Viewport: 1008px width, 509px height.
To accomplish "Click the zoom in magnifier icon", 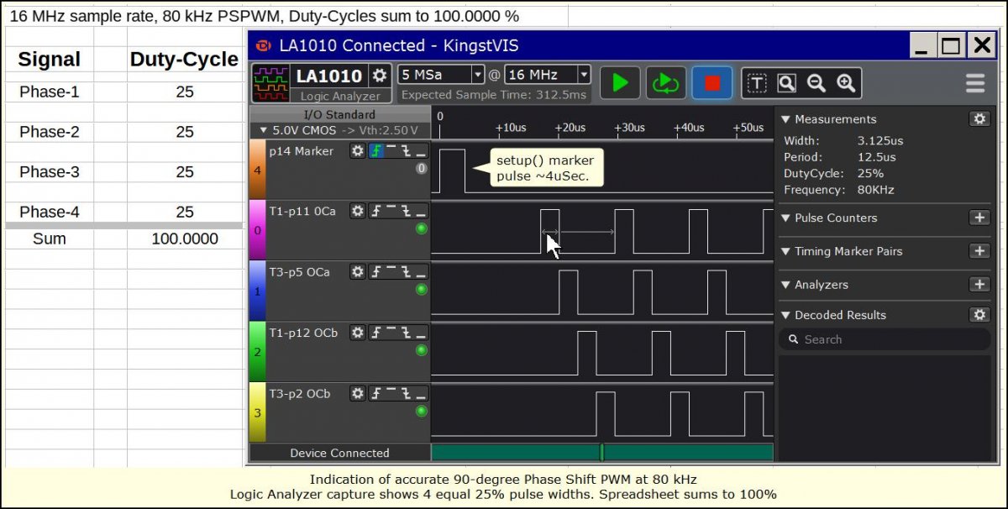I will tap(845, 83).
